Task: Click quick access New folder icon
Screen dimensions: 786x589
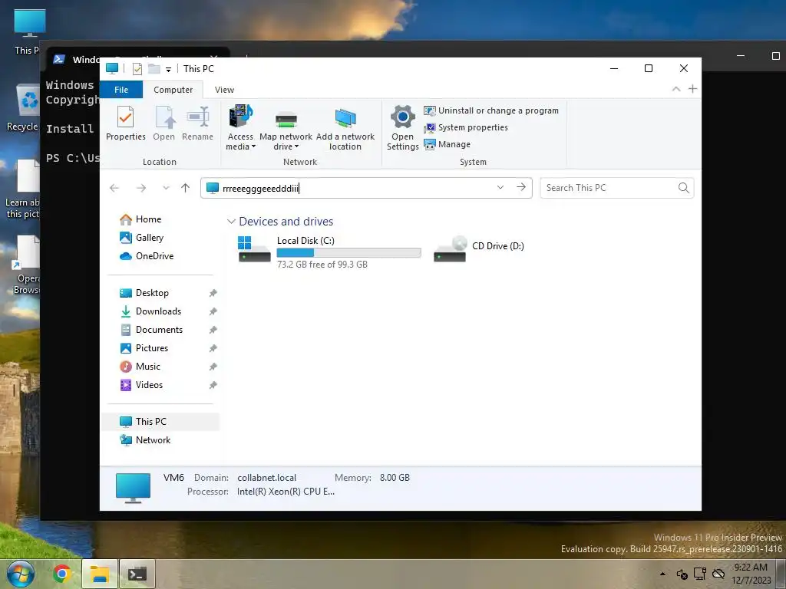Action: pos(154,68)
